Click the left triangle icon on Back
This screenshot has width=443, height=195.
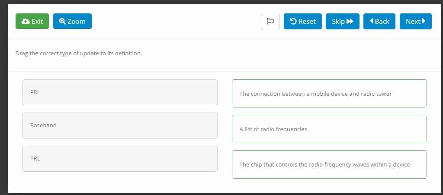point(371,21)
